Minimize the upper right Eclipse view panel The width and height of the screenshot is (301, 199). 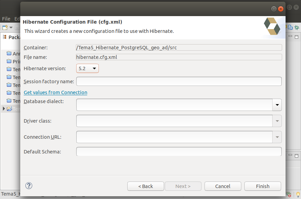(x=290, y=36)
